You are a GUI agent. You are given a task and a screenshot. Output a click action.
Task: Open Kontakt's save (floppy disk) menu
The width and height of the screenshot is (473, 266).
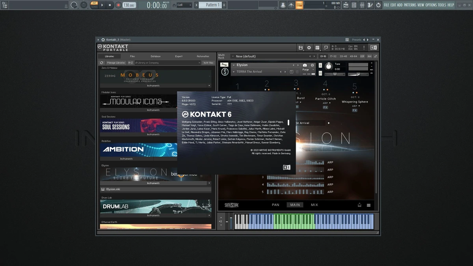click(300, 48)
